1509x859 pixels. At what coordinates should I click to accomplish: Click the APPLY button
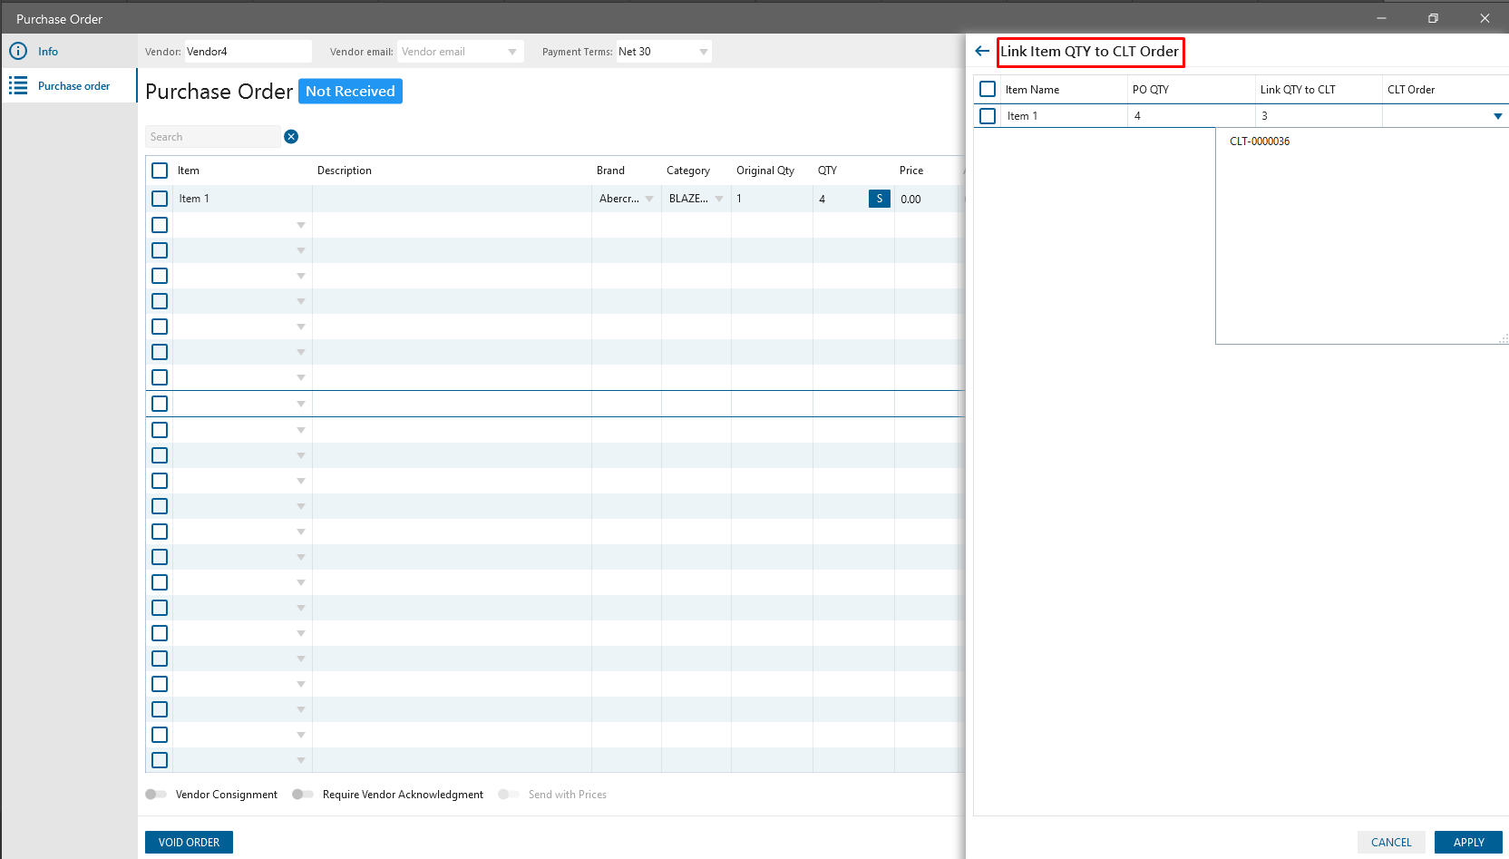click(1468, 843)
